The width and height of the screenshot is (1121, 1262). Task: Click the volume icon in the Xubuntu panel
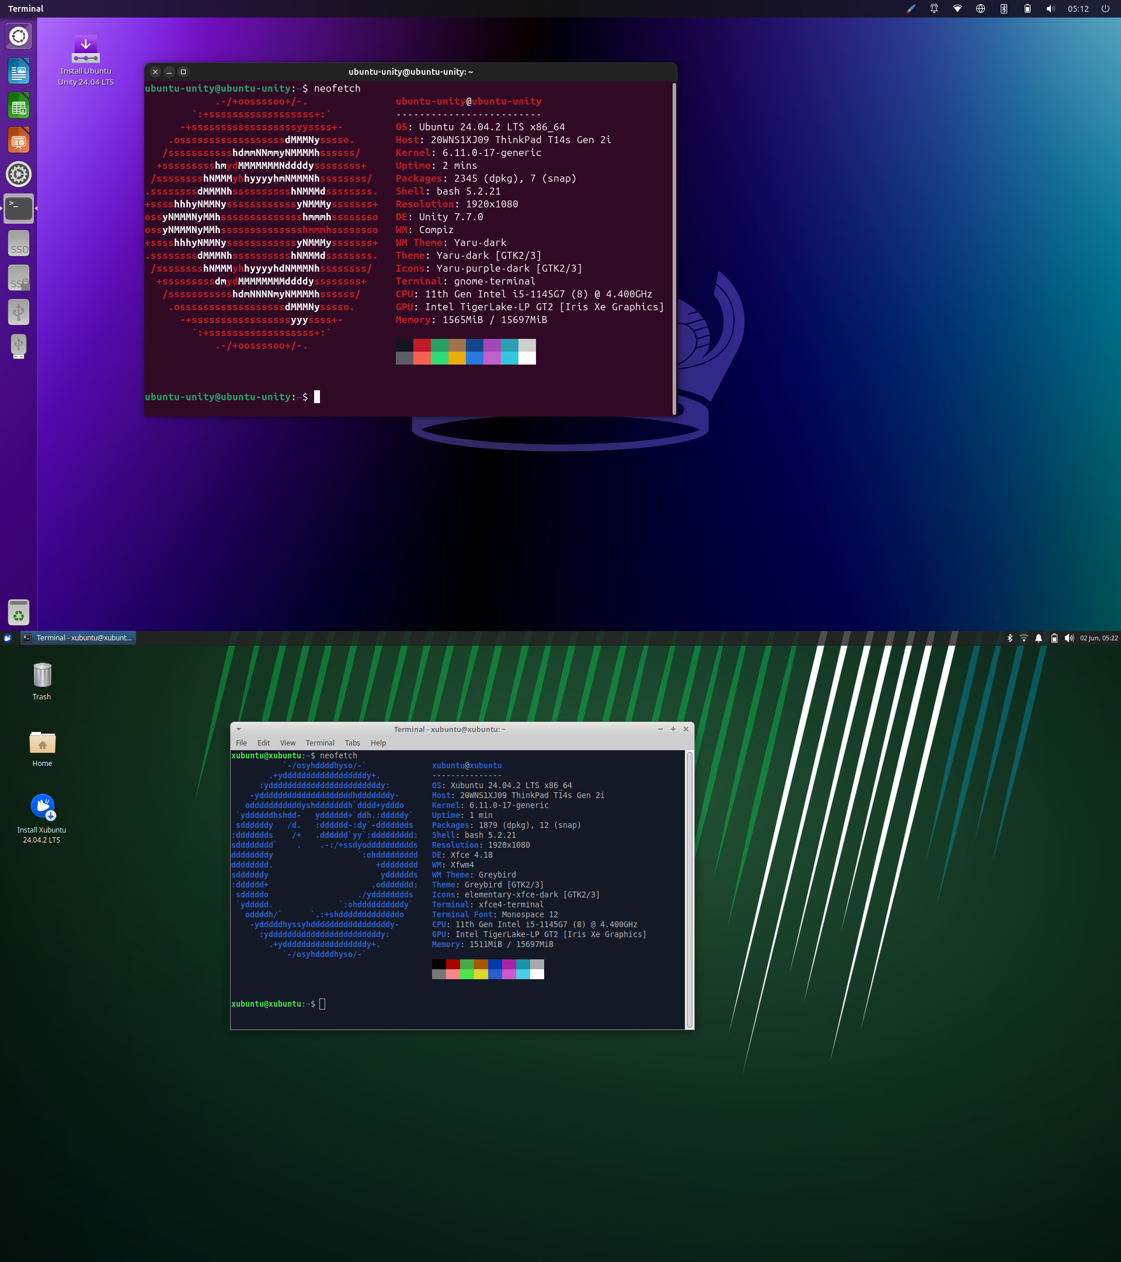click(x=1069, y=638)
